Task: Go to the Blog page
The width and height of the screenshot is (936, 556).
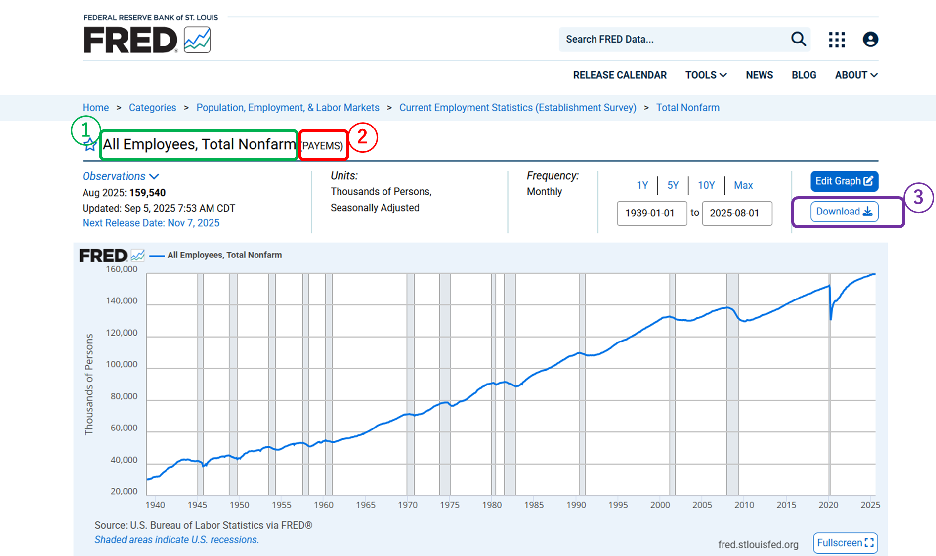Action: click(804, 75)
